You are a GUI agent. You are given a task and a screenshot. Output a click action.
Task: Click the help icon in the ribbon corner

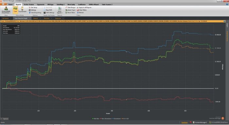pos(227,4)
